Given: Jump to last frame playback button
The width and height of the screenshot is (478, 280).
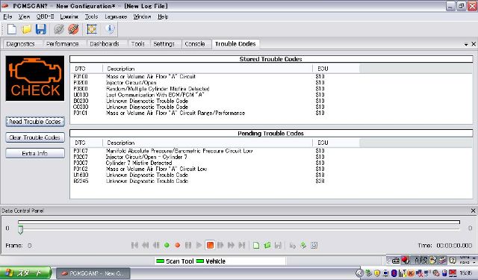Looking at the screenshot, I should click(242, 245).
